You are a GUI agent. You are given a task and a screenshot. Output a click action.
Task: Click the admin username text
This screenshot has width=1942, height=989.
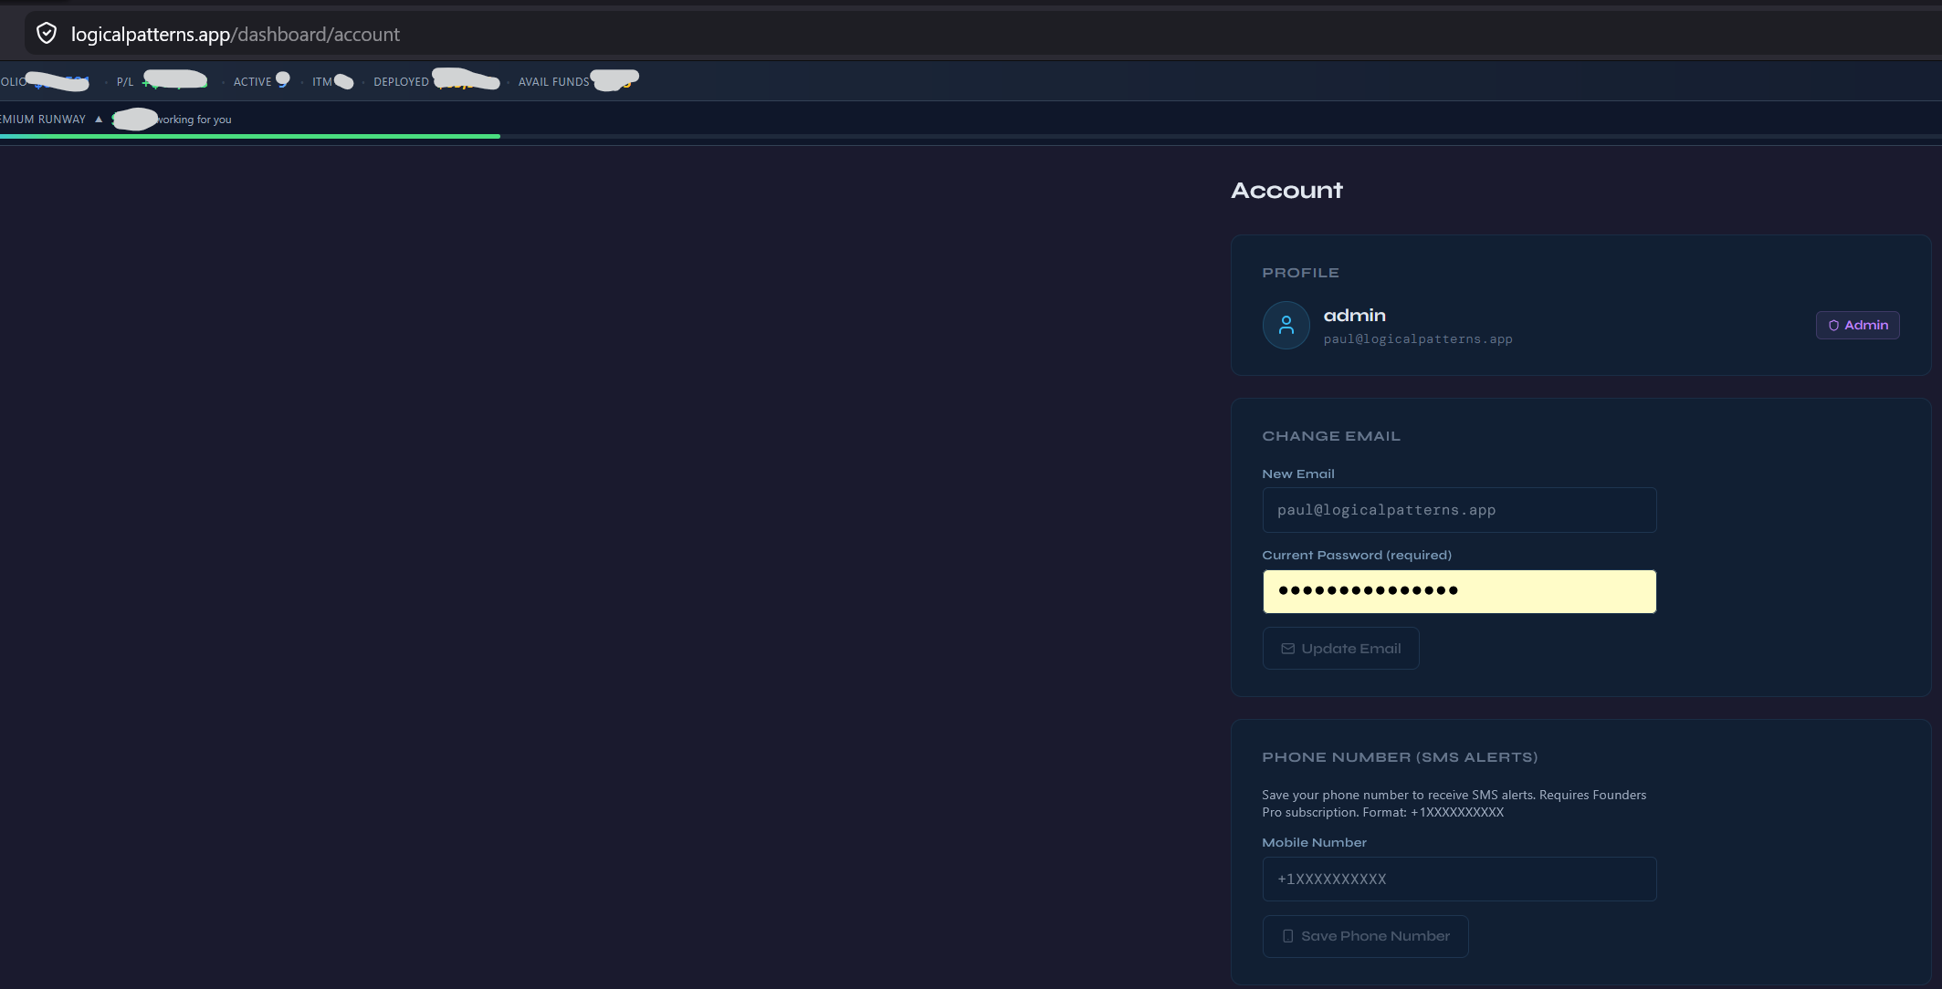[x=1354, y=316]
